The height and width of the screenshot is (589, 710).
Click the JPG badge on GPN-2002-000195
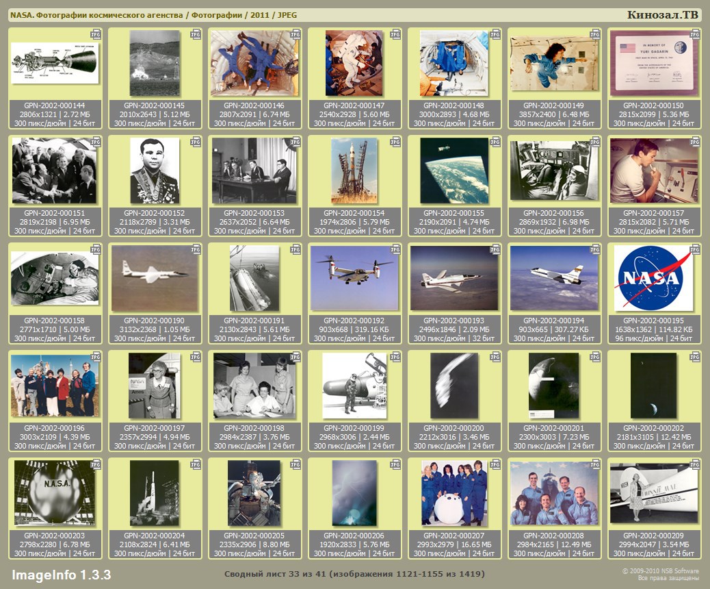click(x=695, y=249)
